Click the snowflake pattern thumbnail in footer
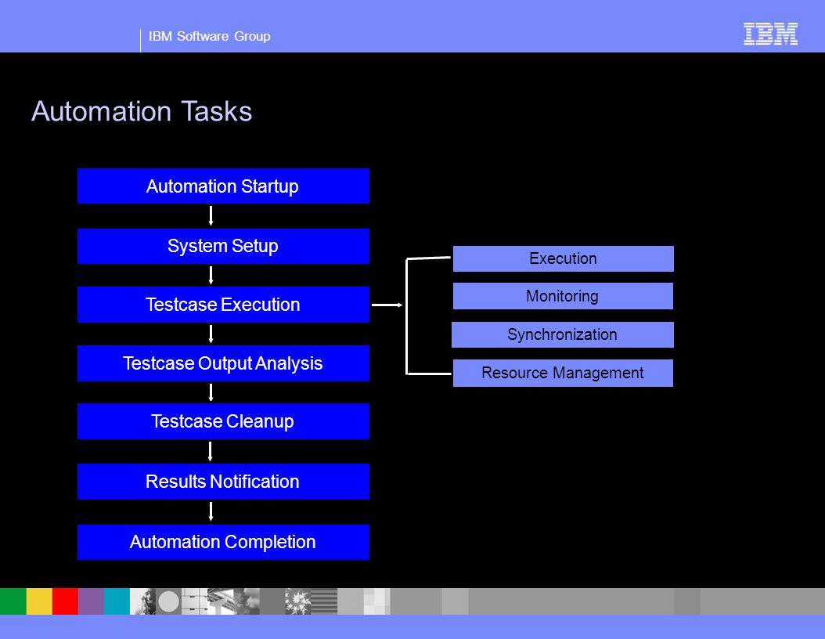 (x=297, y=601)
